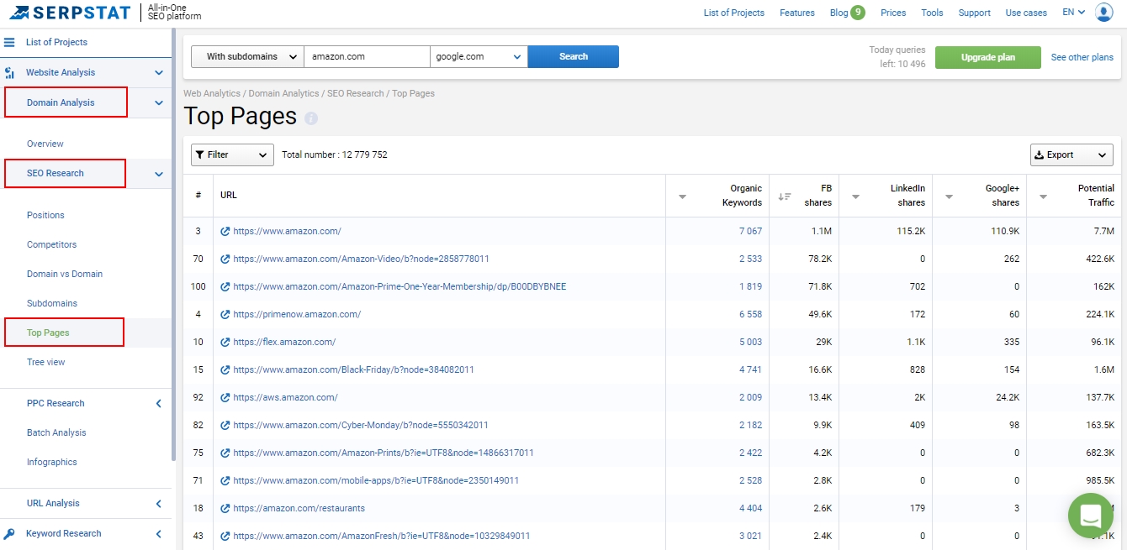Open external link icon for the Cyber-Monday URL

click(225, 425)
